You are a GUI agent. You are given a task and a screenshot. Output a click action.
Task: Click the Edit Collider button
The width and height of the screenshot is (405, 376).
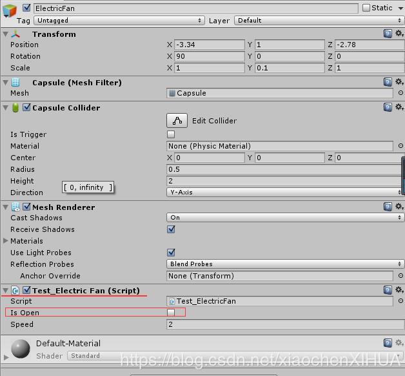point(177,121)
